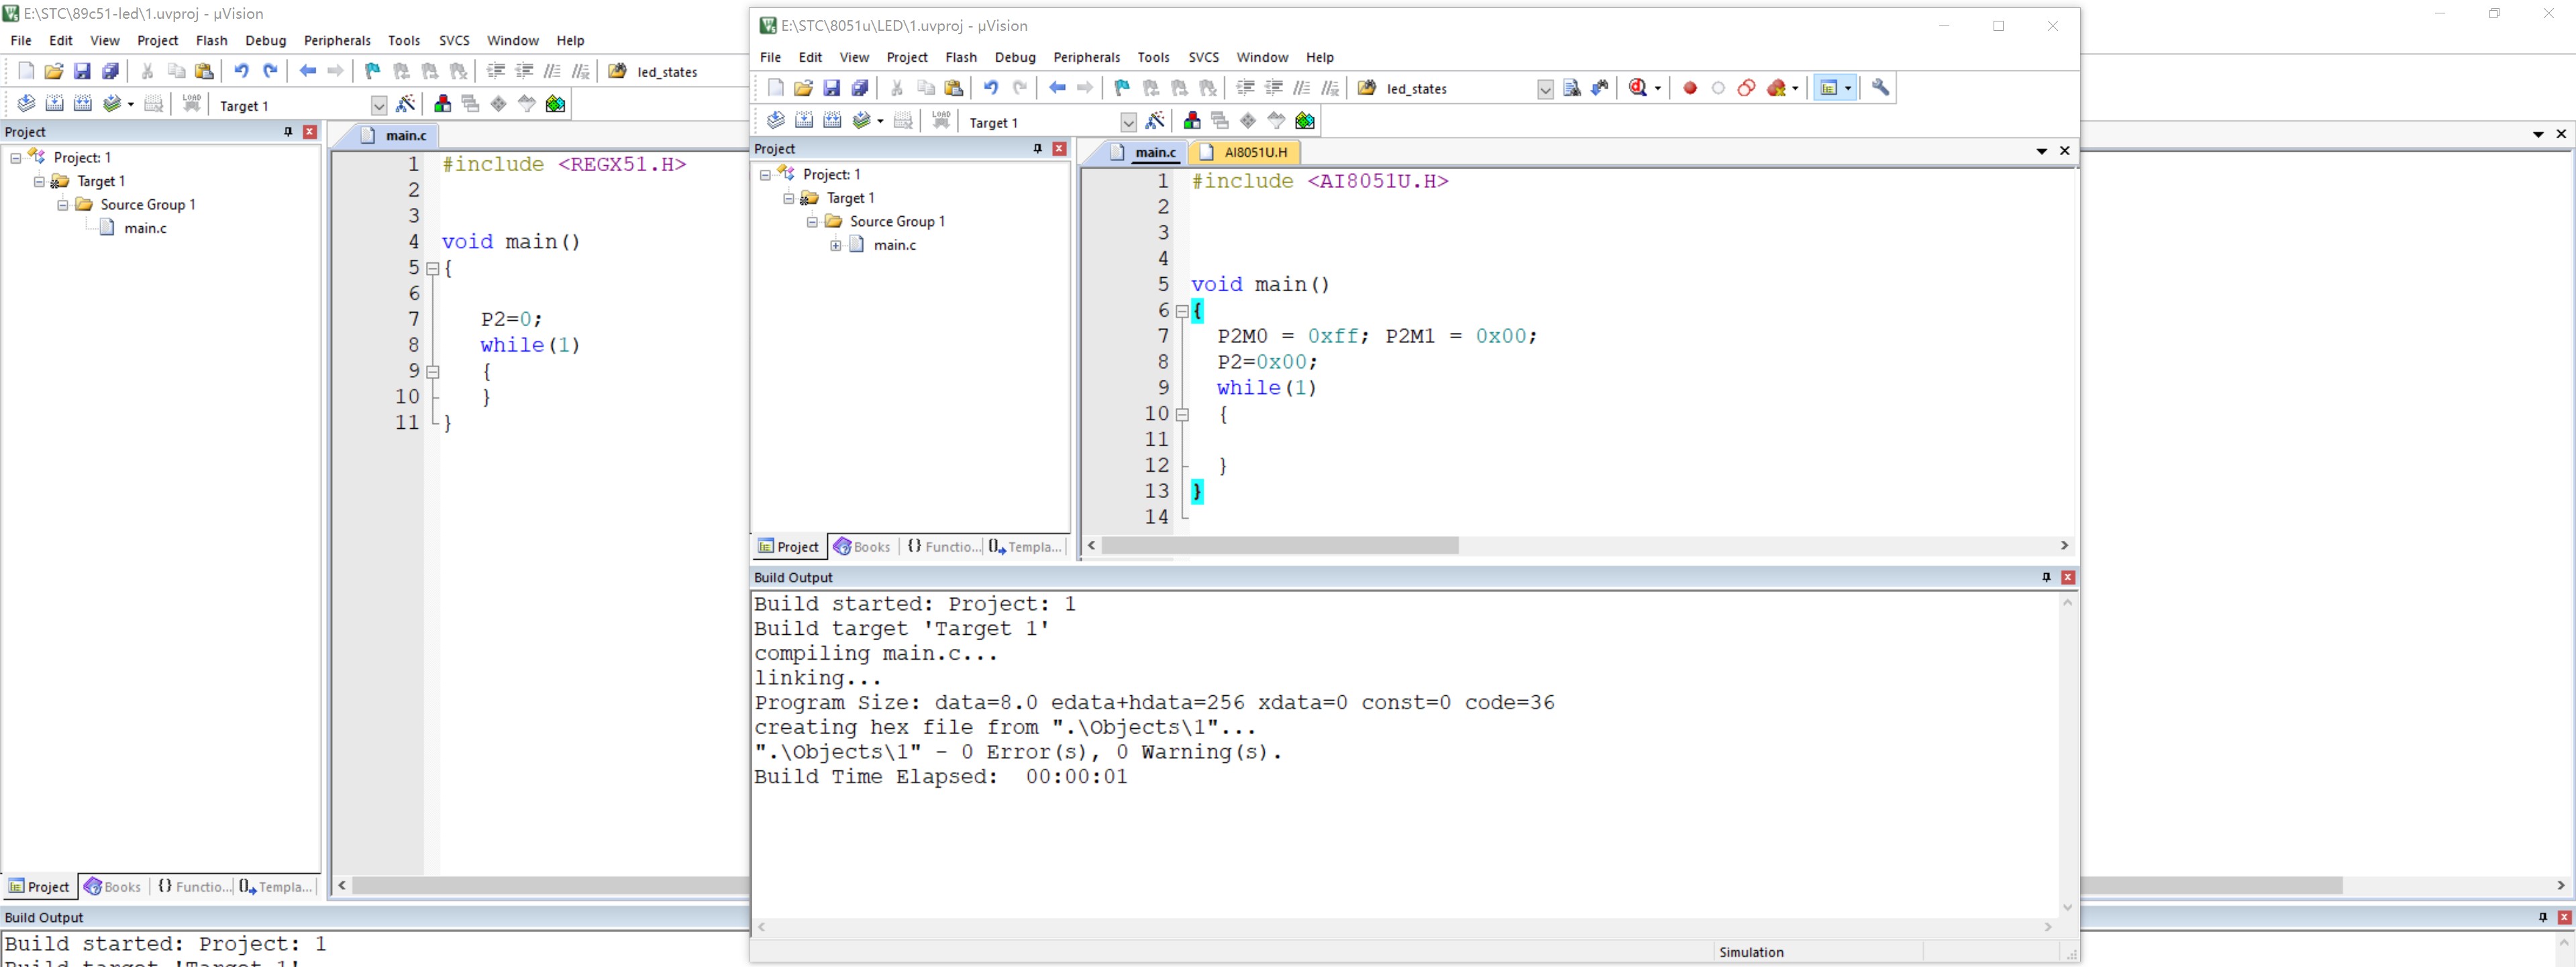Screen dimensions: 2576x967
Task: Click Find icon next to led_states box
Action: coord(1572,88)
